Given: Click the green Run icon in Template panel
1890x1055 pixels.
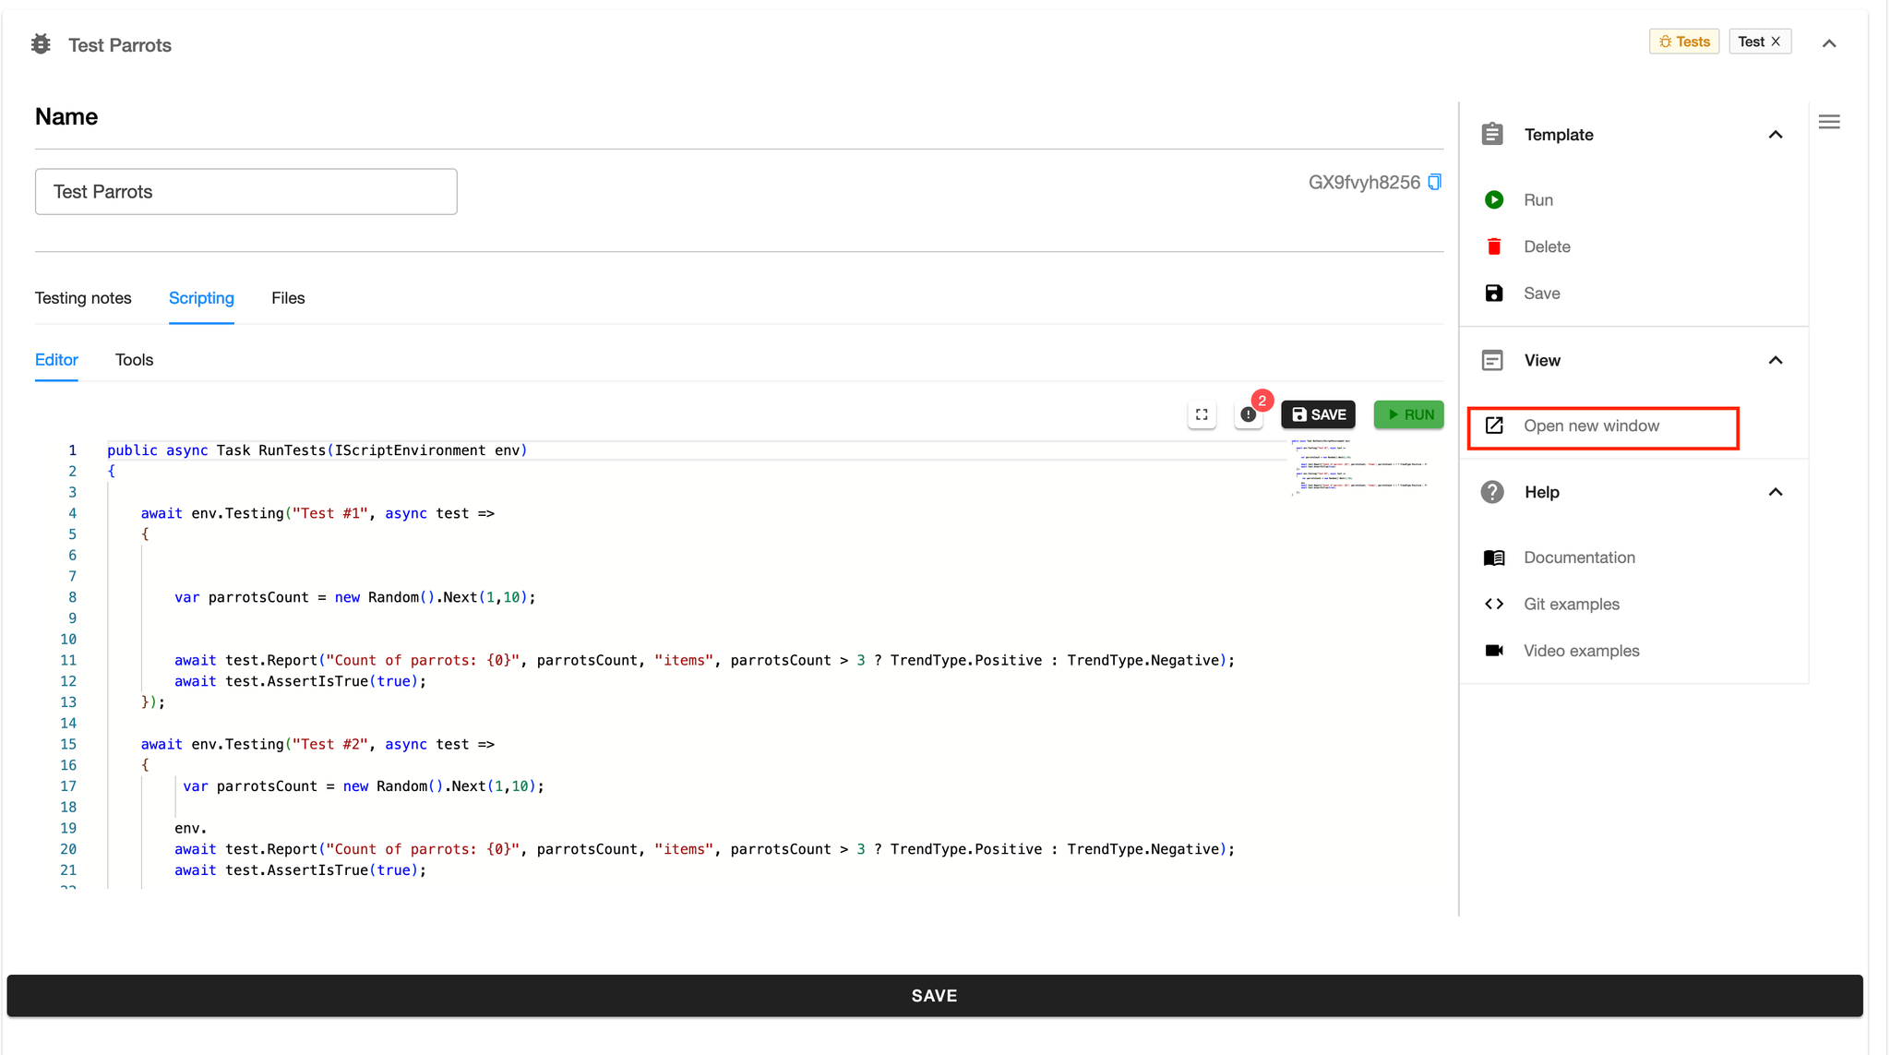Looking at the screenshot, I should tap(1493, 199).
